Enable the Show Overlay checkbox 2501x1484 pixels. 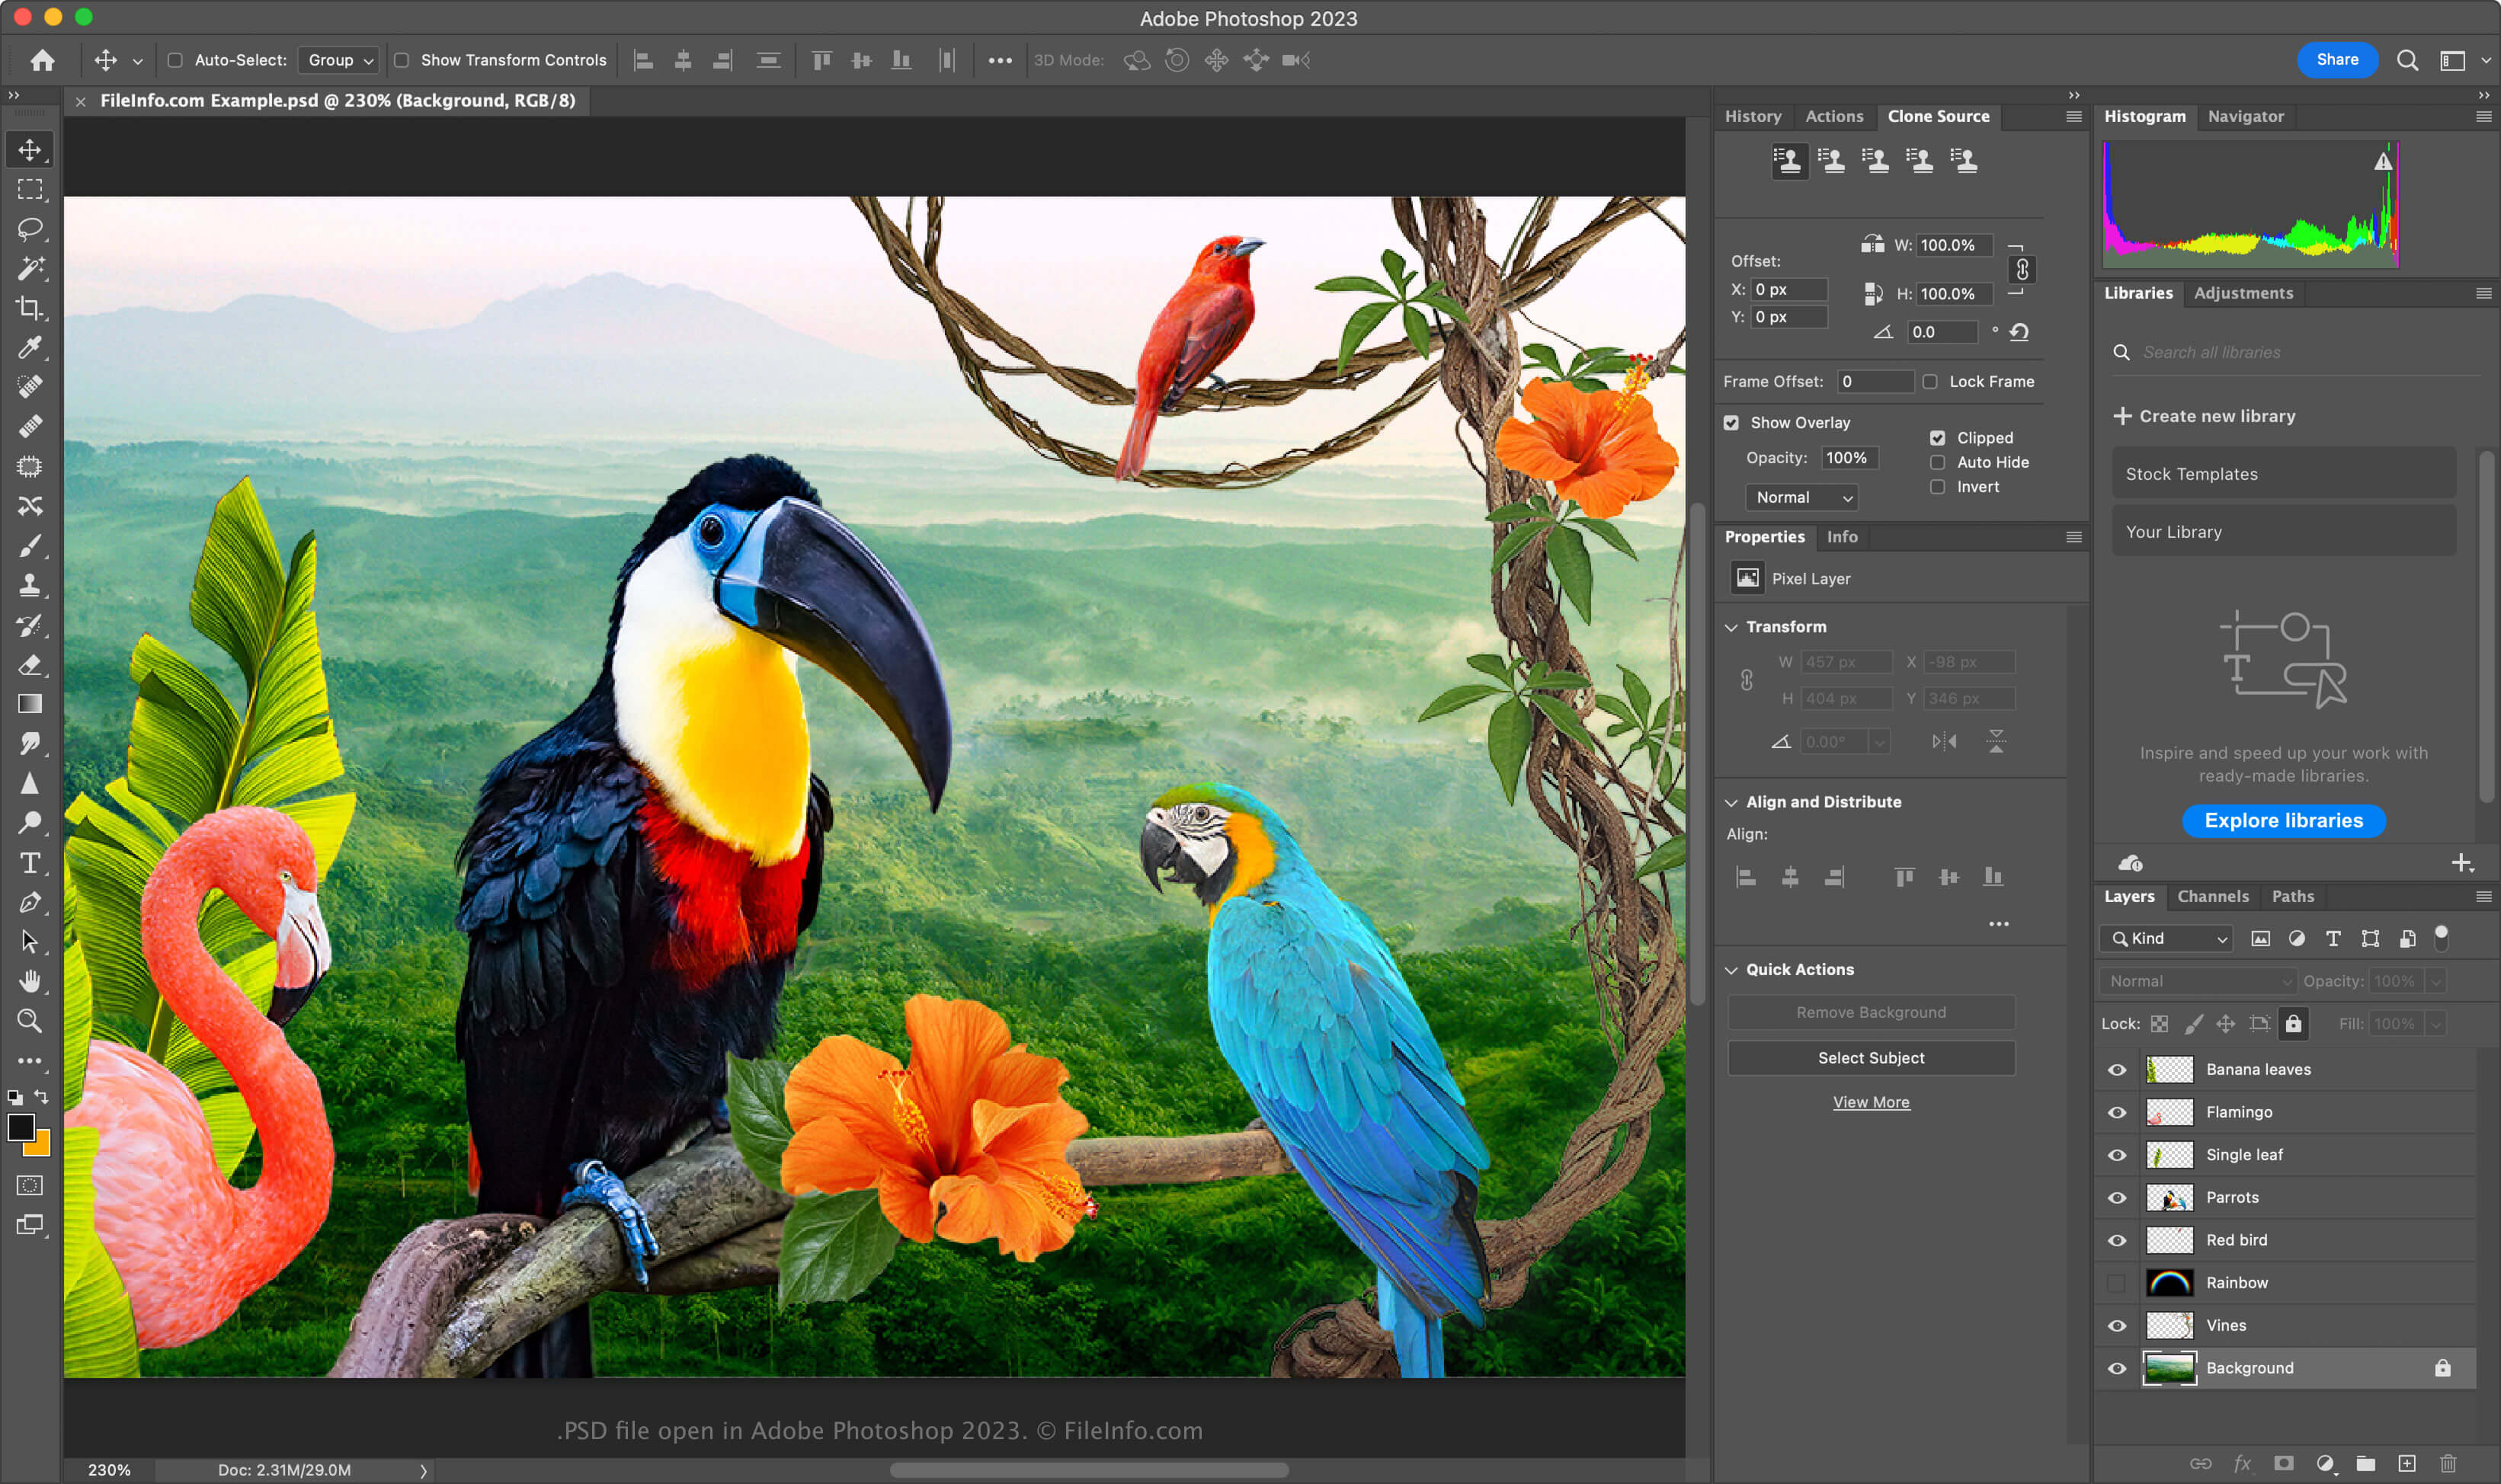click(x=1733, y=421)
